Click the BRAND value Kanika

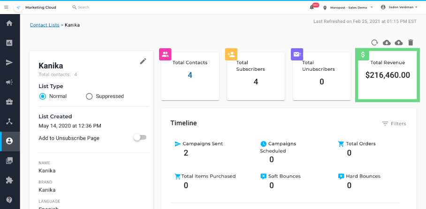(47, 190)
